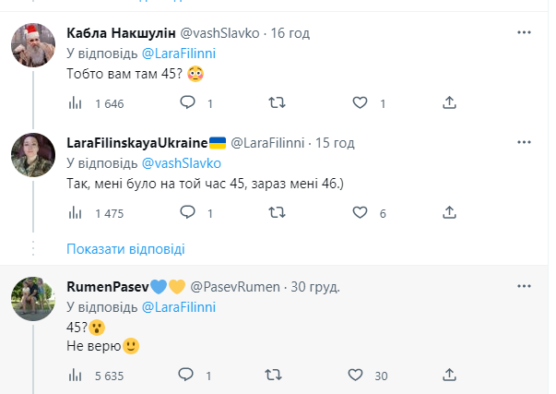
Task: Share LaraFilinskayaUkraine's tweet
Action: tap(449, 212)
